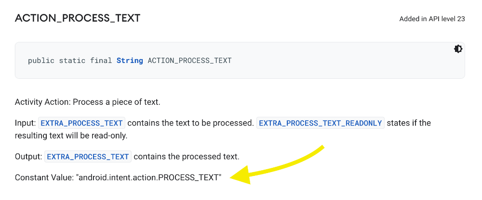Click the "Constant Value:" label
Viewport: 482px width, 200px height.
pyautogui.click(x=44, y=177)
